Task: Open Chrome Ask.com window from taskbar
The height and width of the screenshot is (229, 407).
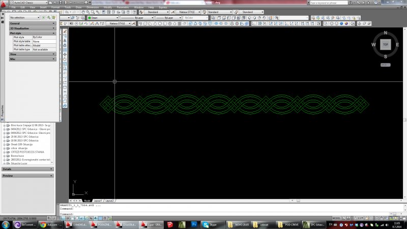Action: (51, 224)
